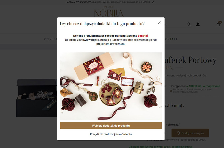The image size is (224, 148).
Task: Click the header search input field
Action: [175, 25]
